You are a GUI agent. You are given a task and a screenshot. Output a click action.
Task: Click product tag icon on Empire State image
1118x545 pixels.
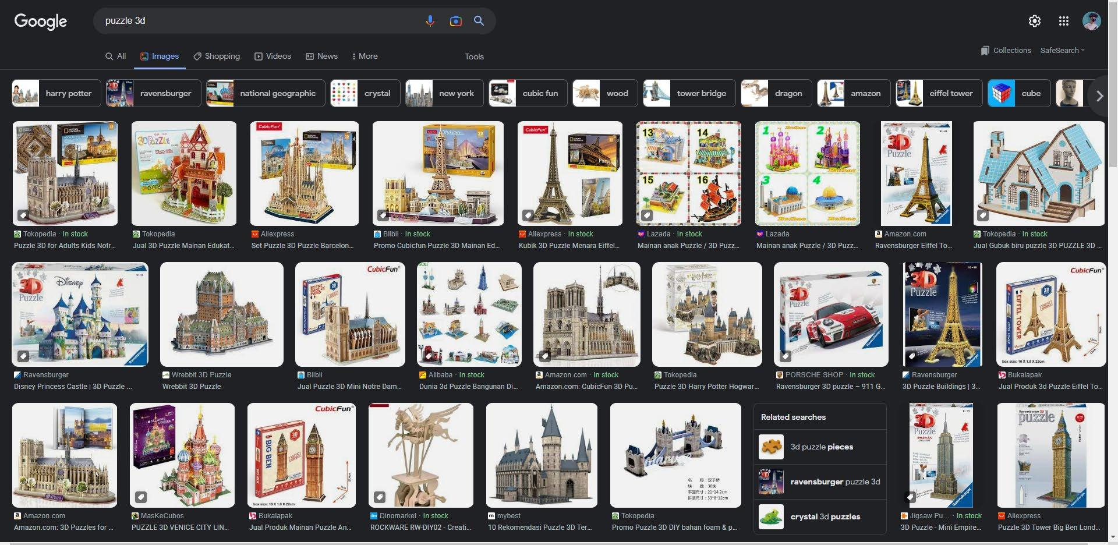click(x=910, y=497)
